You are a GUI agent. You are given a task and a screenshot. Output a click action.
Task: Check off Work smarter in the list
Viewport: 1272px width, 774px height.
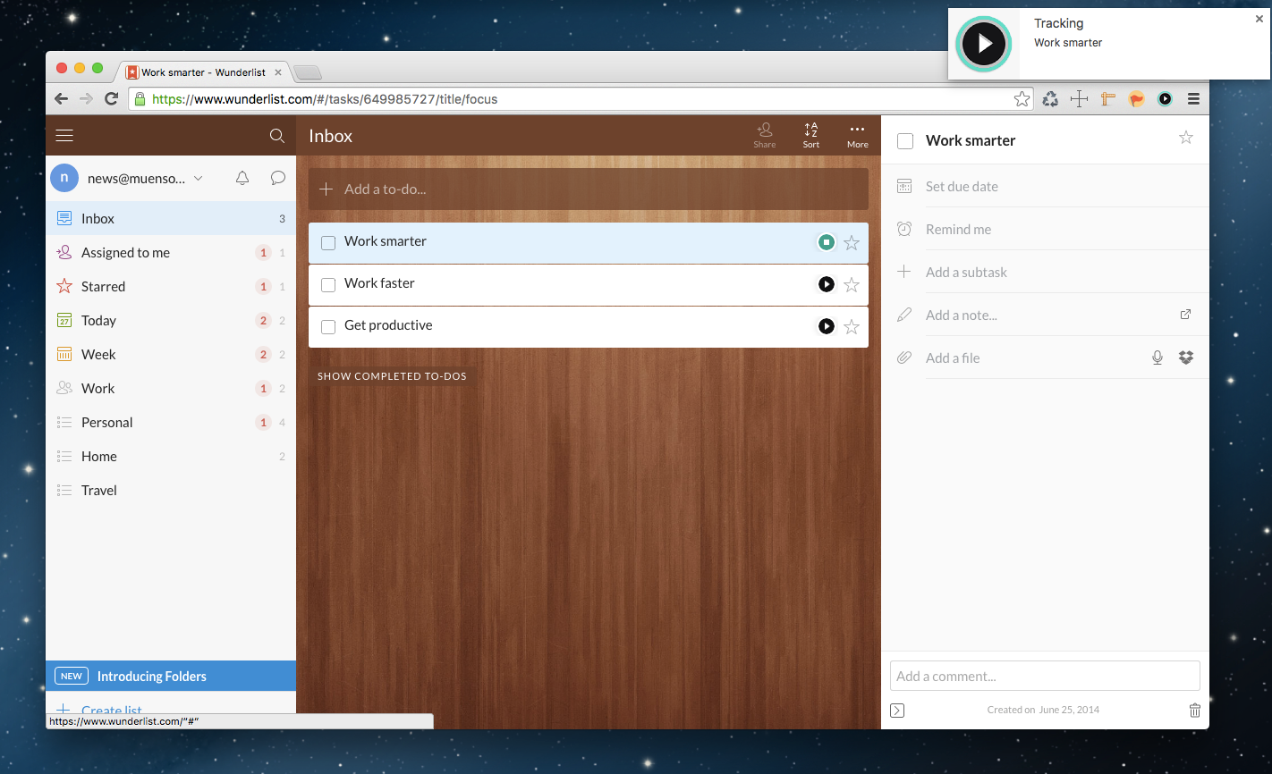[x=328, y=242]
